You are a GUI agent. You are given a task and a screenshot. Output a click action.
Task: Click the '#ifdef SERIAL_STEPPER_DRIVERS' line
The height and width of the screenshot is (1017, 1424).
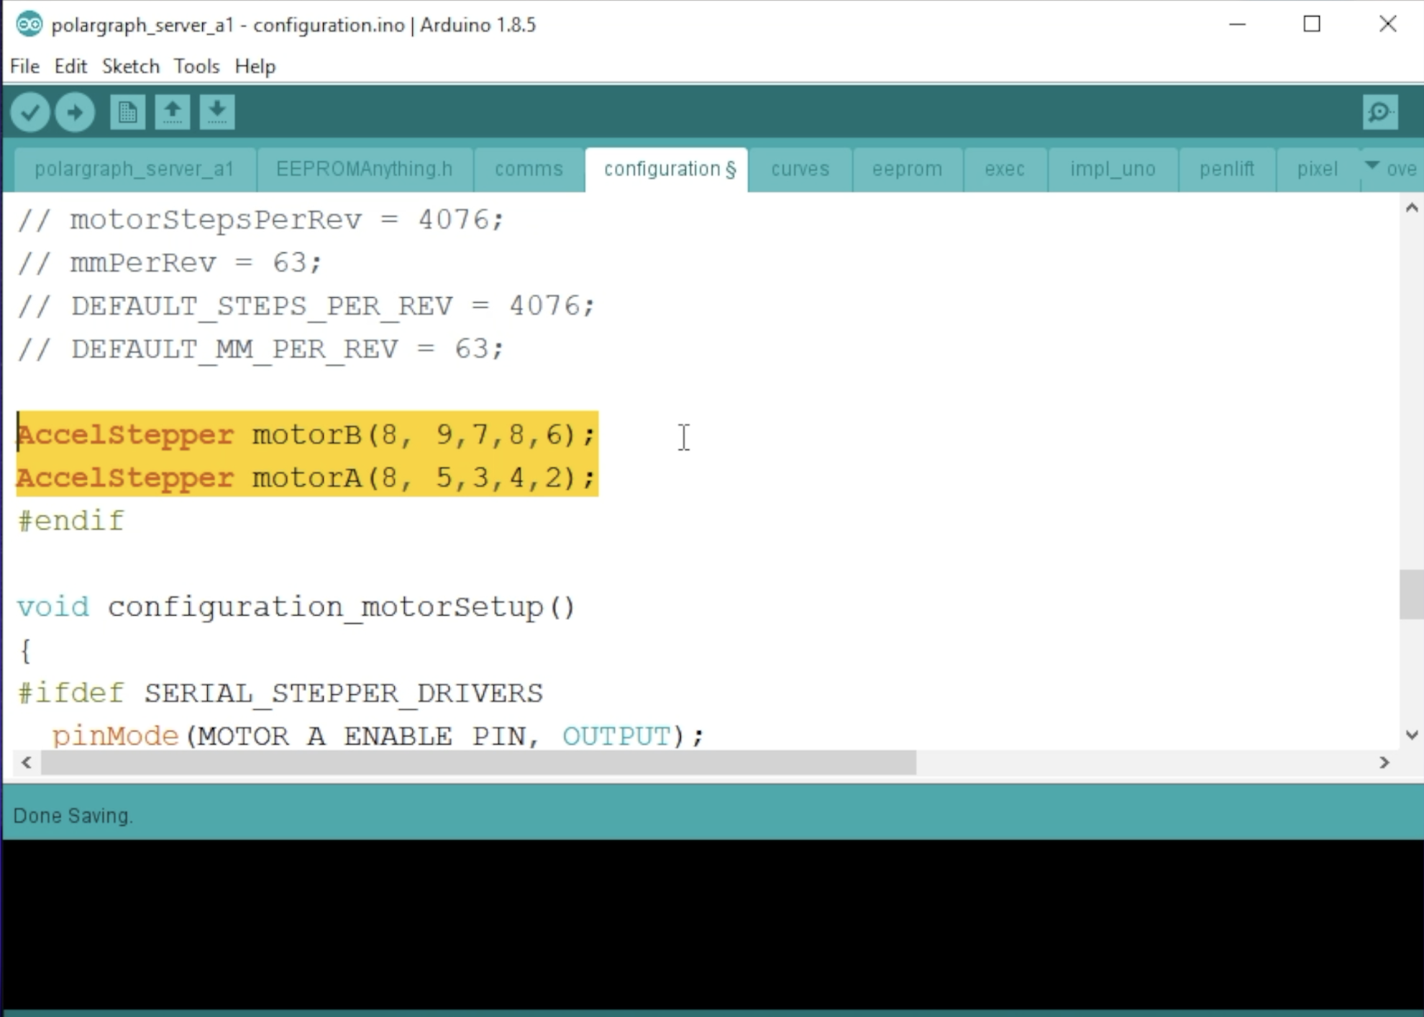click(280, 693)
